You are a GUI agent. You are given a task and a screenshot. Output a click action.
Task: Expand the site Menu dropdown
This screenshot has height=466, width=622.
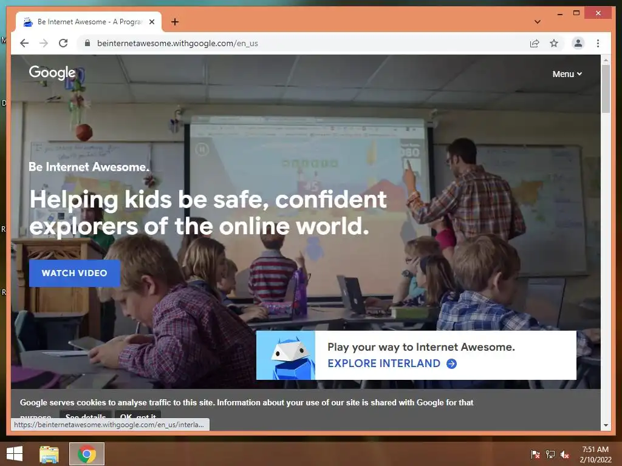click(567, 74)
